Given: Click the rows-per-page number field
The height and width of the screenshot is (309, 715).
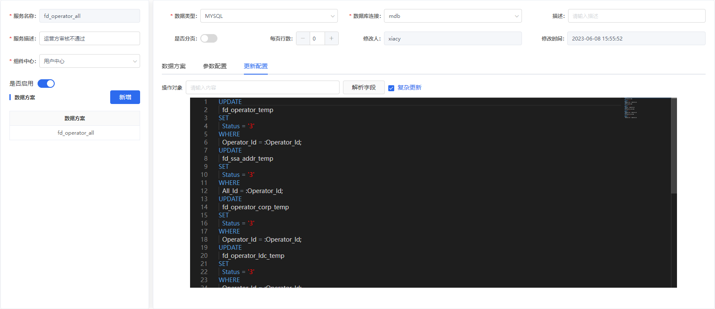Looking at the screenshot, I should (317, 38).
